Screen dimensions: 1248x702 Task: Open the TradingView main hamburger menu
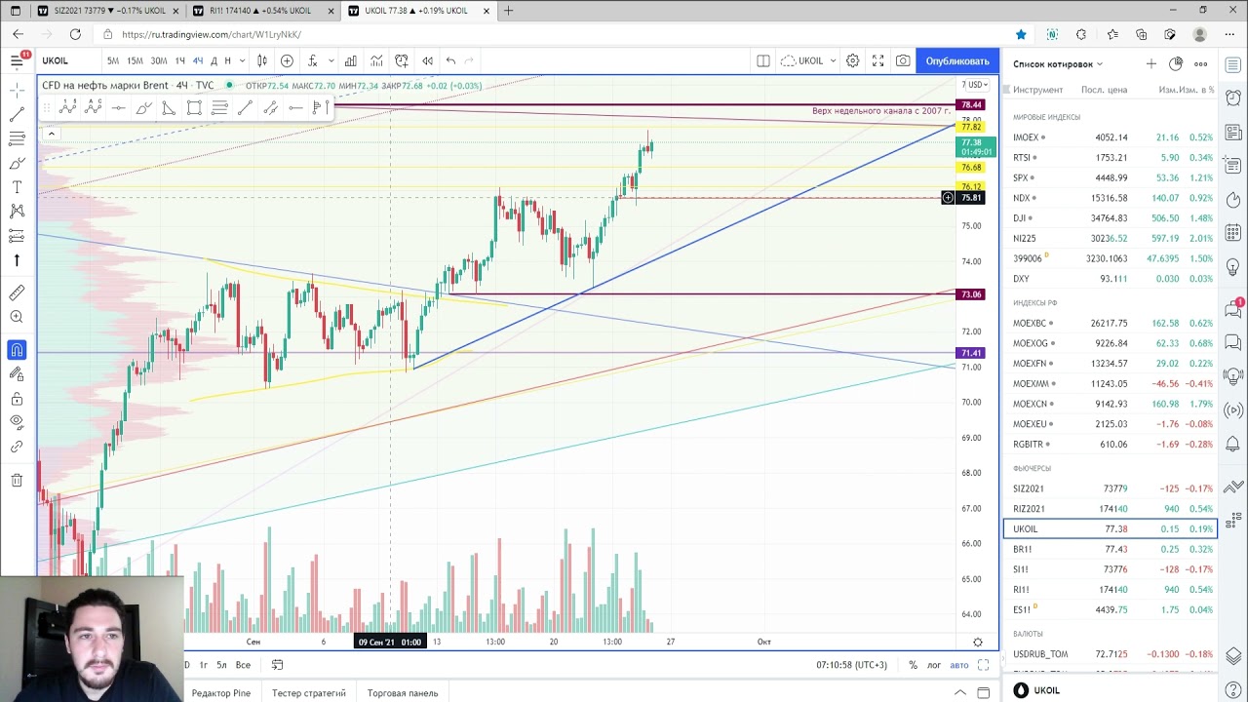(17, 60)
